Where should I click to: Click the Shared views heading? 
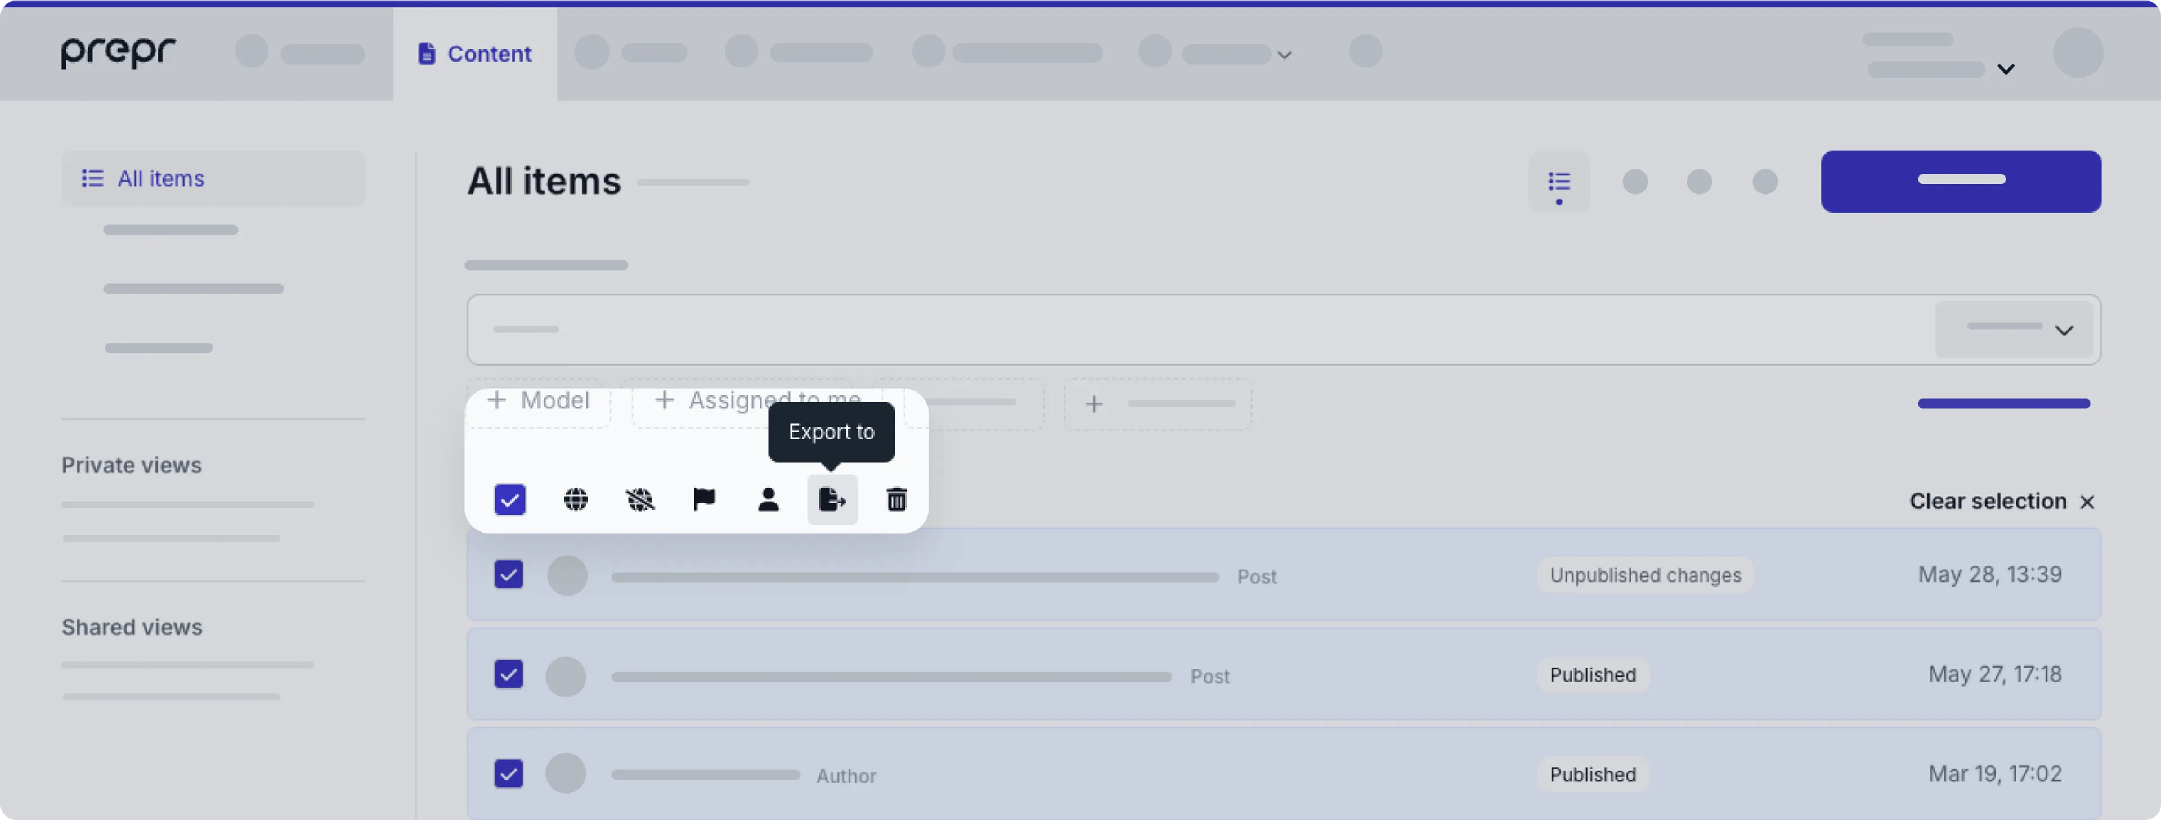(132, 627)
